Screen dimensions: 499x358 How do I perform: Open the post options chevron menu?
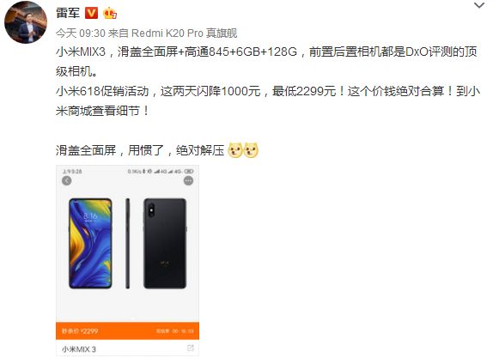click(x=479, y=5)
